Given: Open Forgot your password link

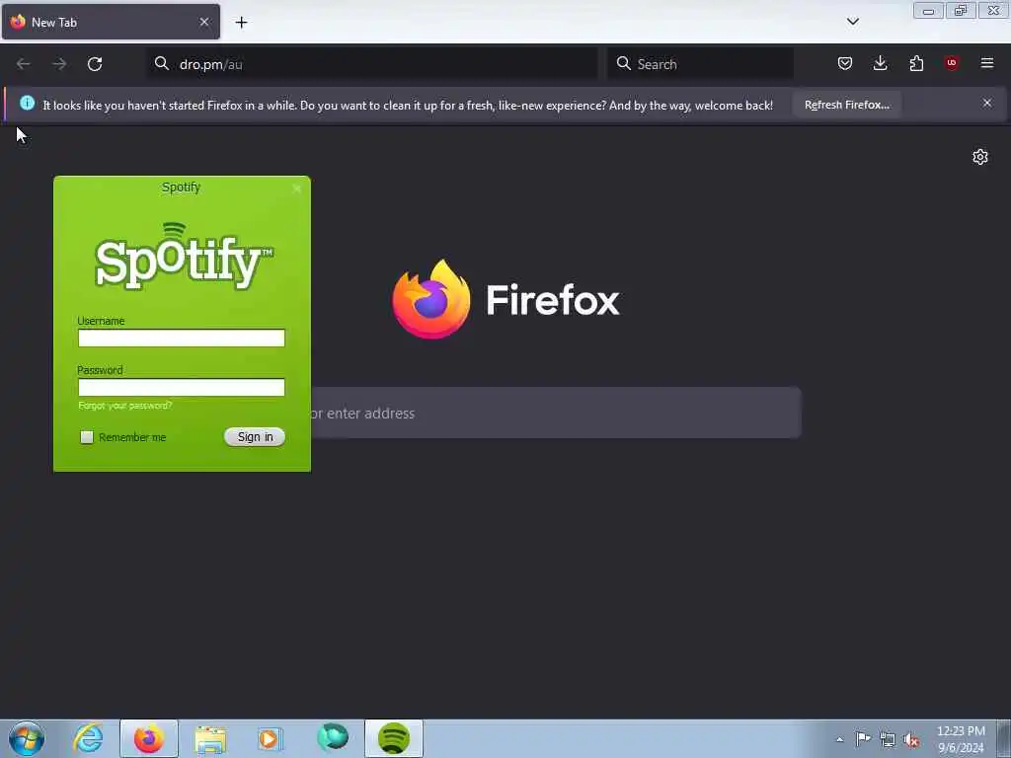Looking at the screenshot, I should pyautogui.click(x=125, y=406).
